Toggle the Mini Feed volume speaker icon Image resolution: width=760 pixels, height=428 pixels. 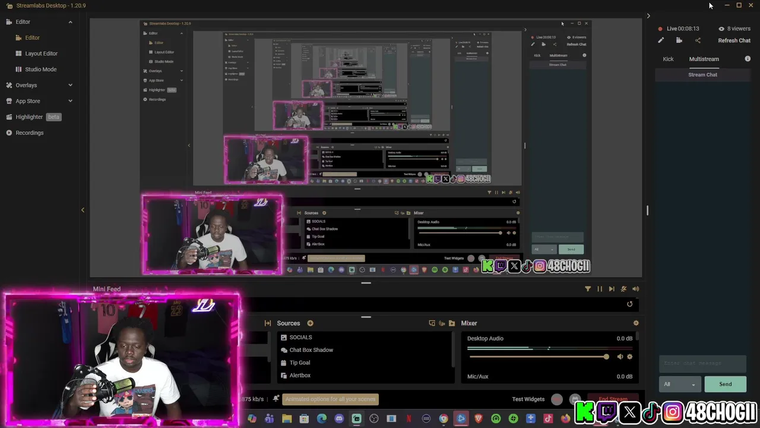pyautogui.click(x=636, y=289)
